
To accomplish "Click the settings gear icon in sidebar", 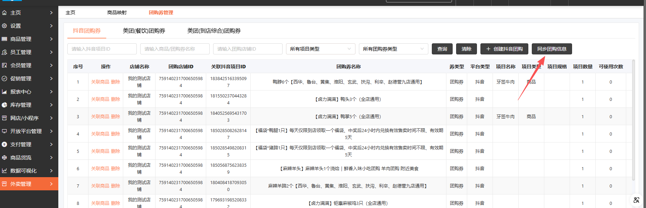I will coord(5,26).
